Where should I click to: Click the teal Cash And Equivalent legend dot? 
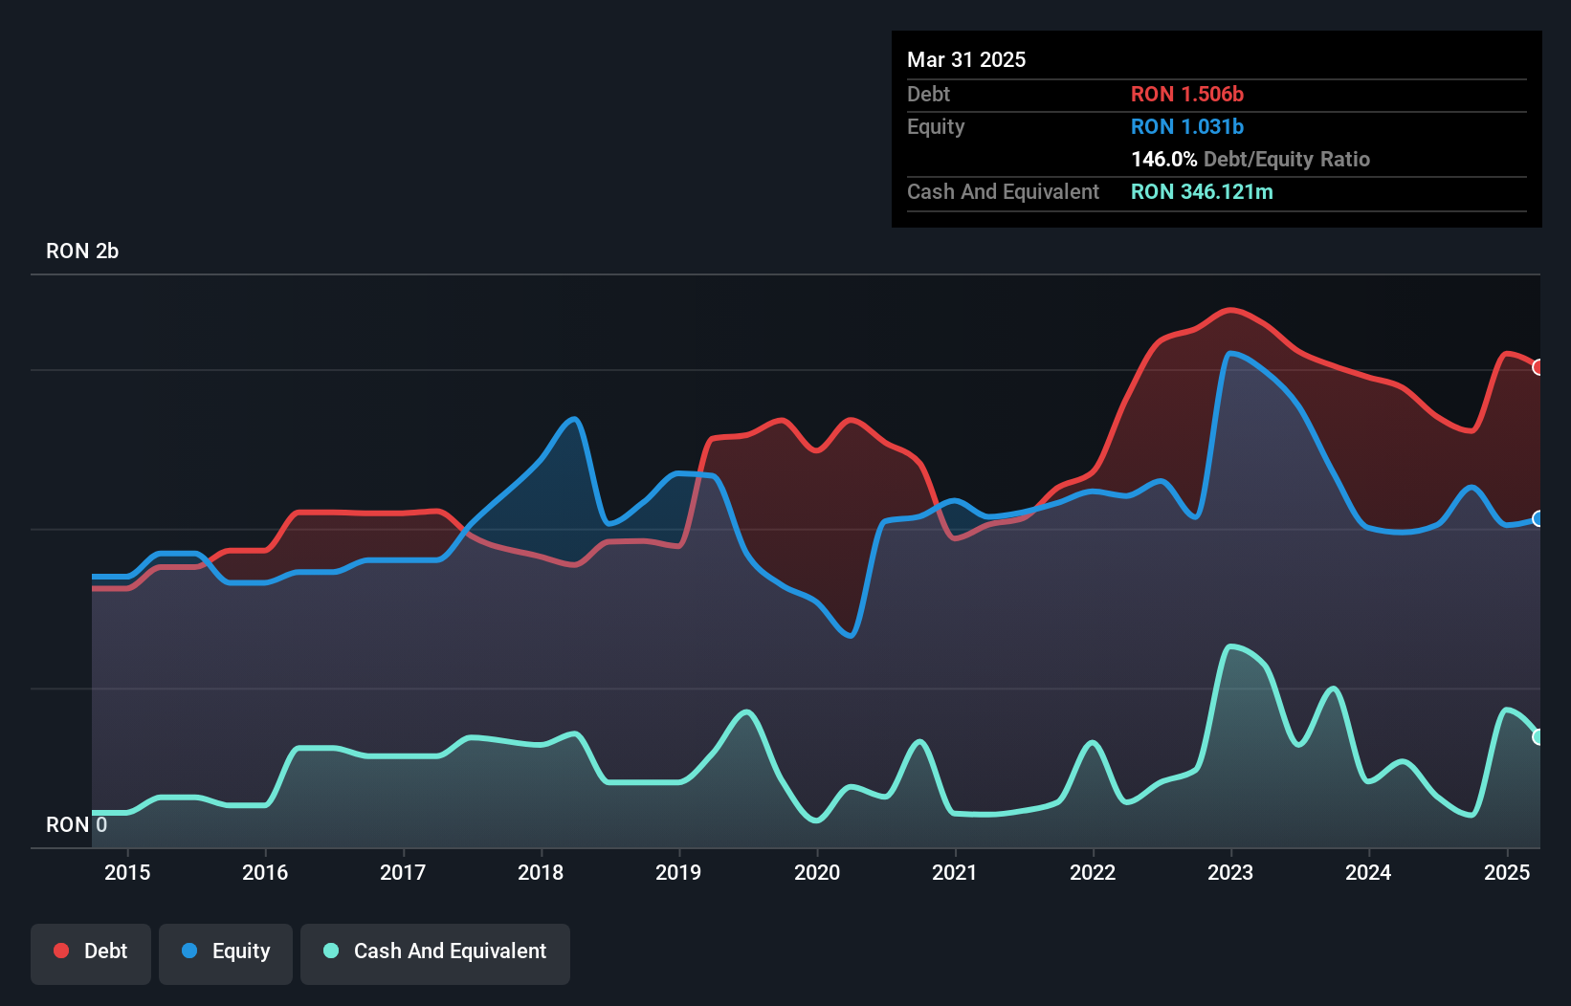pos(331,951)
